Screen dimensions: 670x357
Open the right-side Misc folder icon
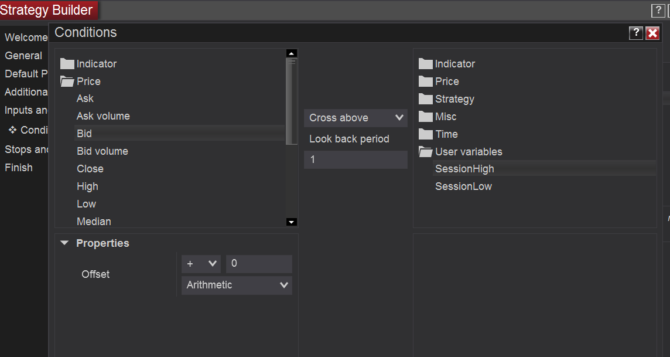[x=426, y=117]
